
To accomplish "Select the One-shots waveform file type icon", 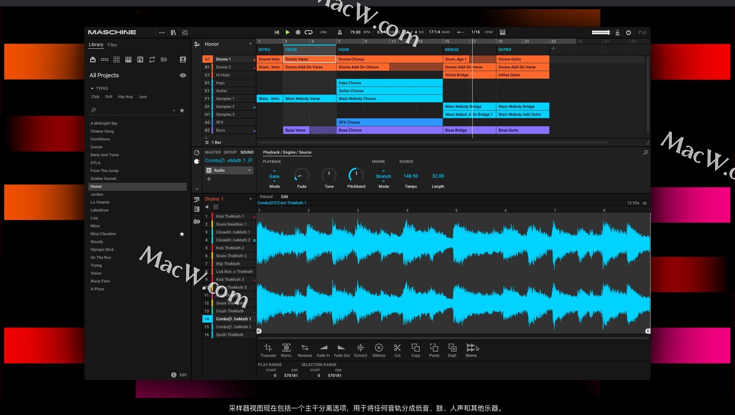I will point(164,59).
